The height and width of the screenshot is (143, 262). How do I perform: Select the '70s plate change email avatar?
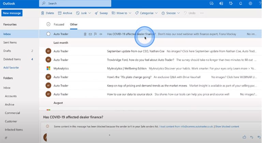48,77
